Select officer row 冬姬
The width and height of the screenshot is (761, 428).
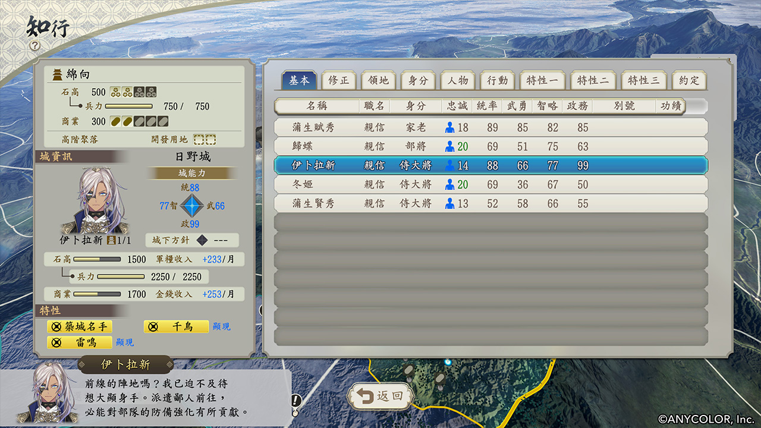click(491, 184)
